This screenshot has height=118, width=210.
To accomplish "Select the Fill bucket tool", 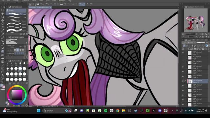I will tap(2, 58).
